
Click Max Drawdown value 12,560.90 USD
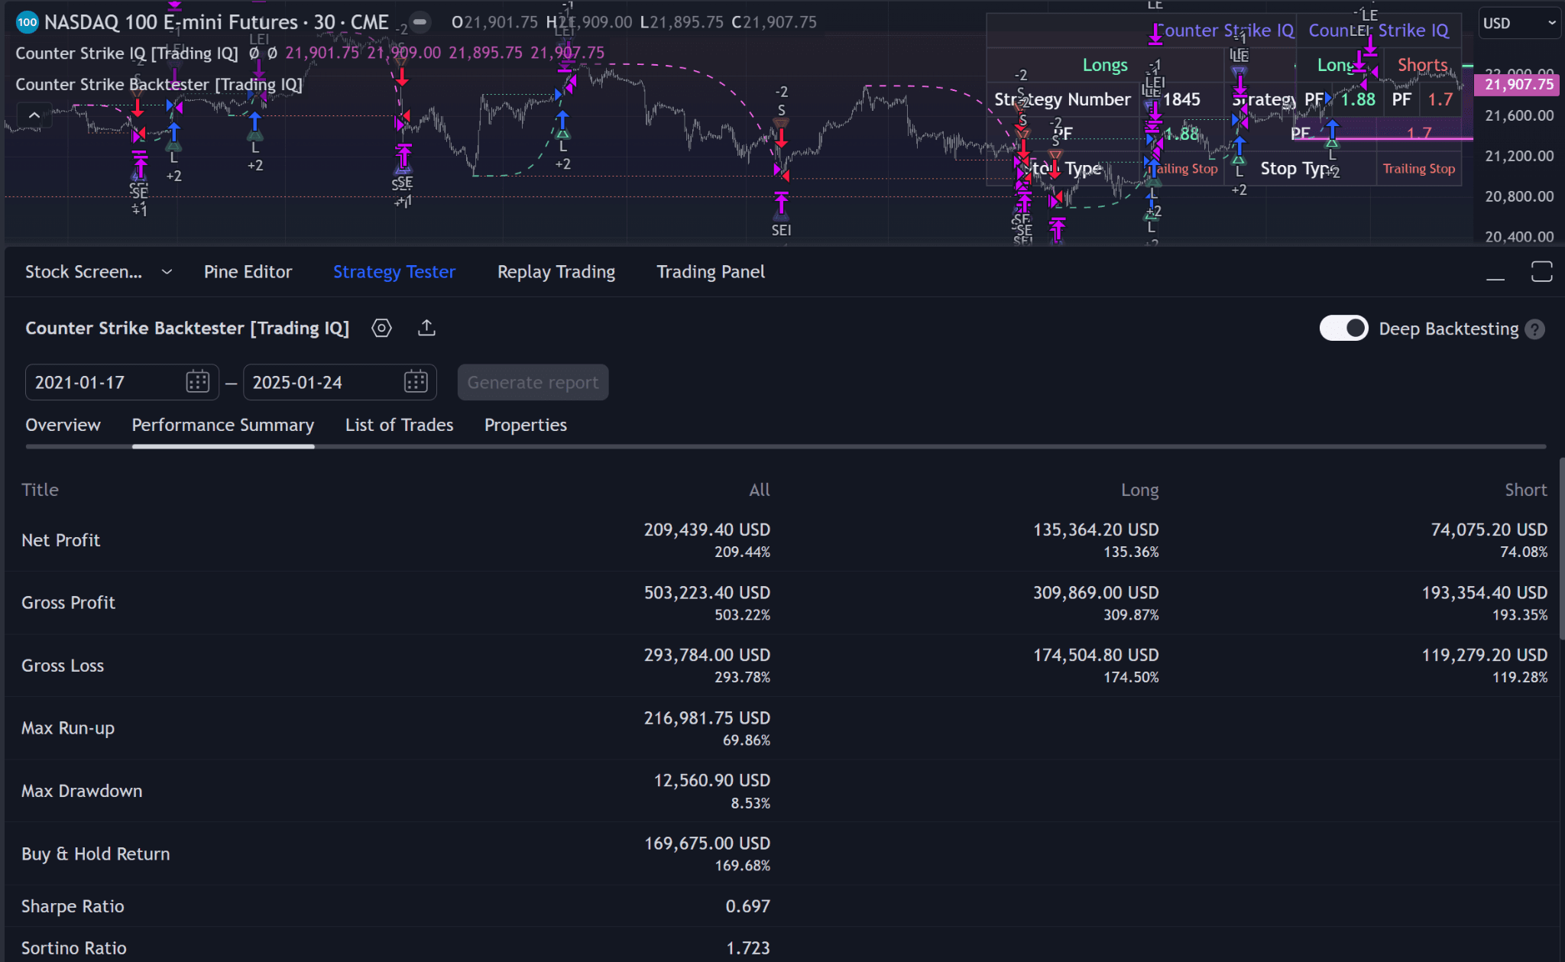pyautogui.click(x=711, y=780)
